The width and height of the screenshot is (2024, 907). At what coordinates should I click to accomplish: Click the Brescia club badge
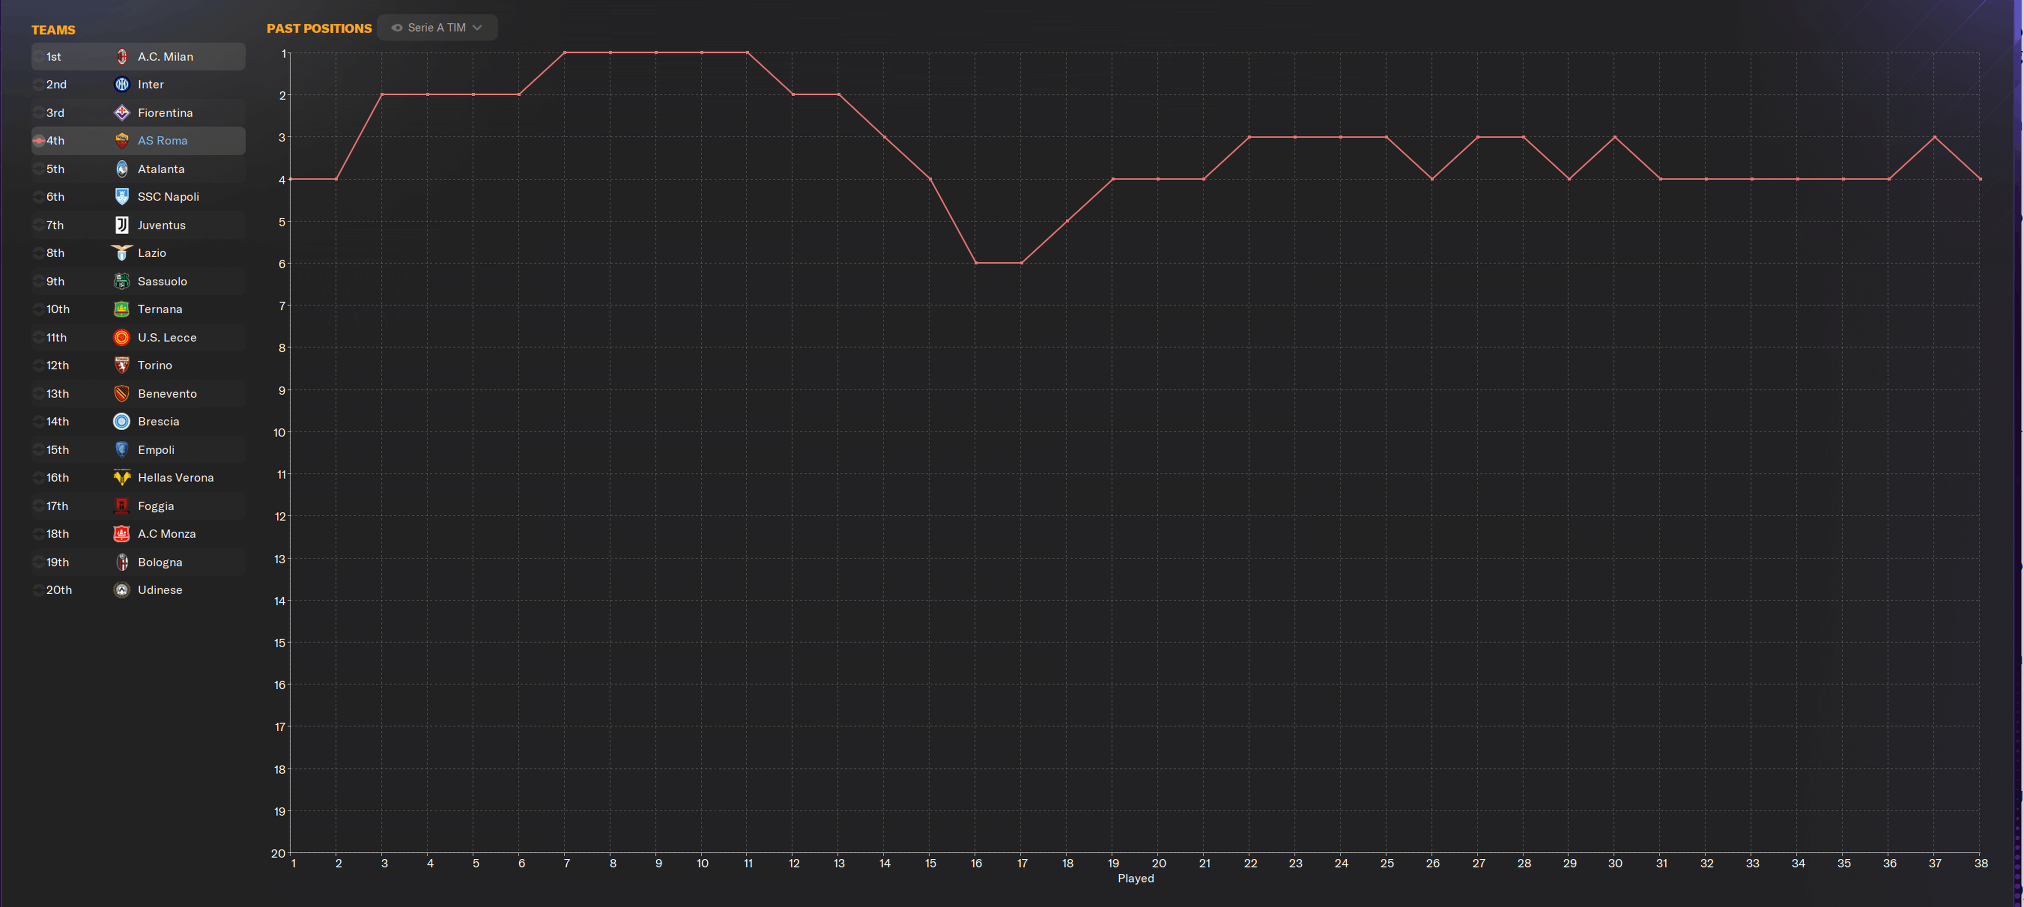pyautogui.click(x=122, y=421)
